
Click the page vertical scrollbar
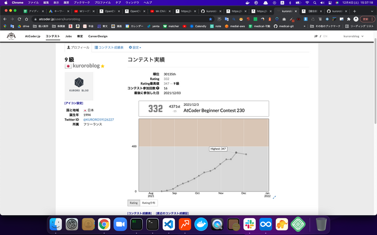point(375,81)
